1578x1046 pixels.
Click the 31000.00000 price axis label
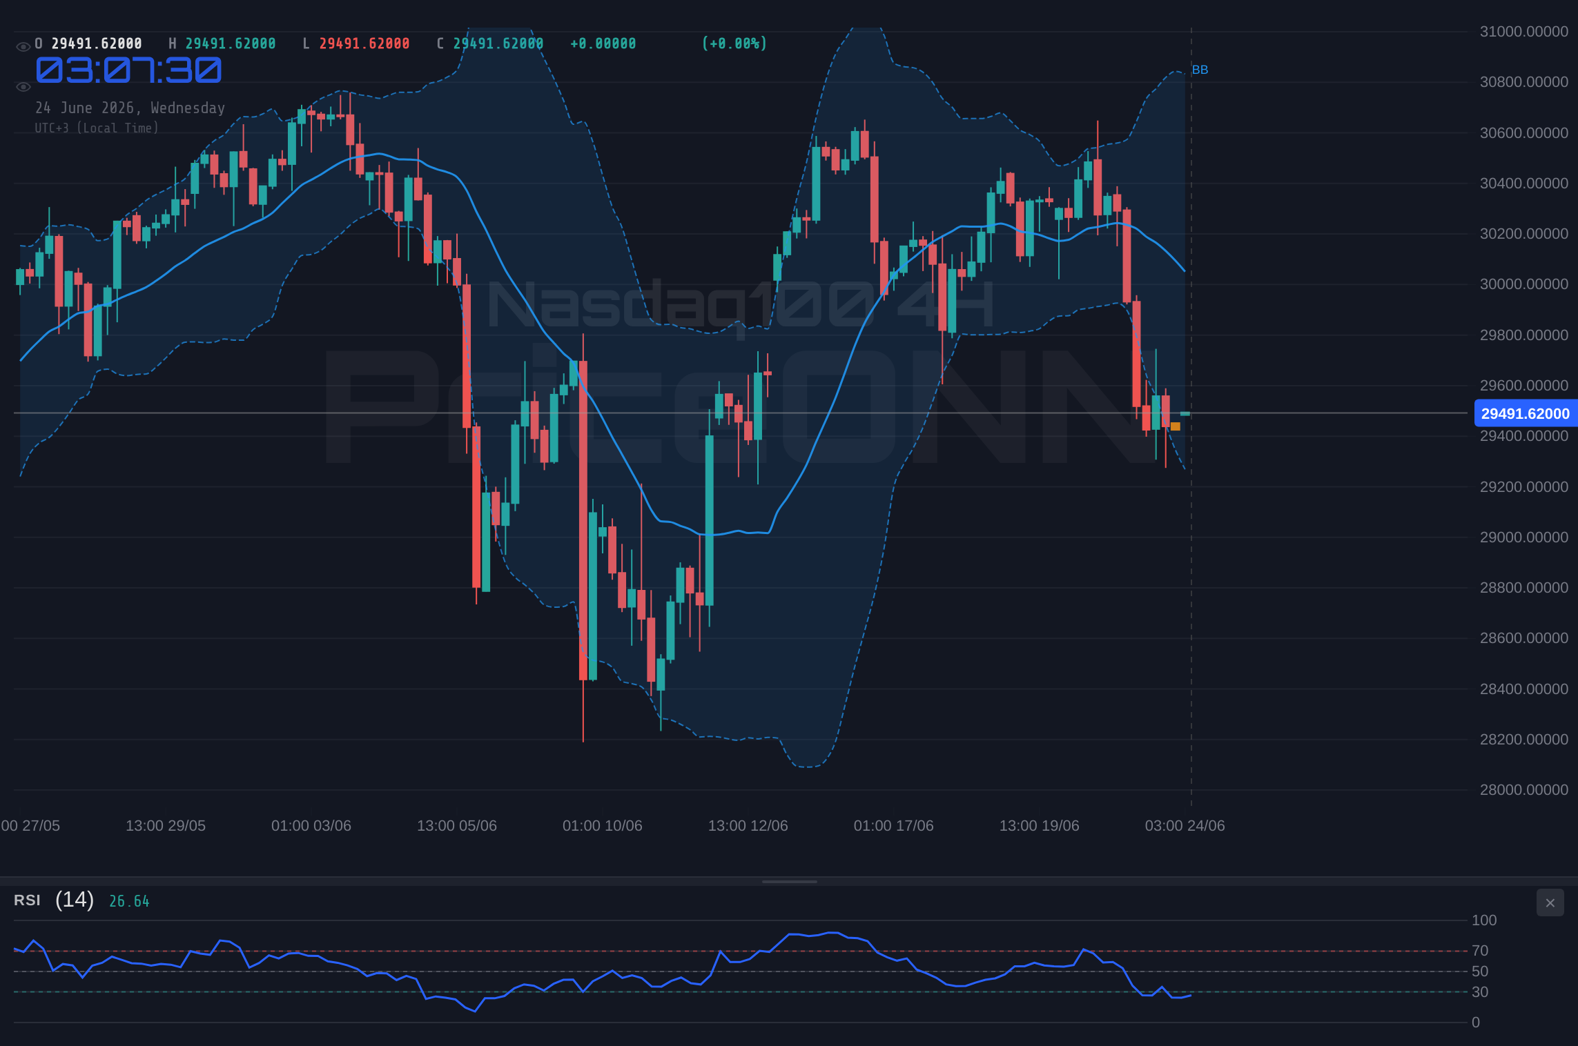point(1524,32)
